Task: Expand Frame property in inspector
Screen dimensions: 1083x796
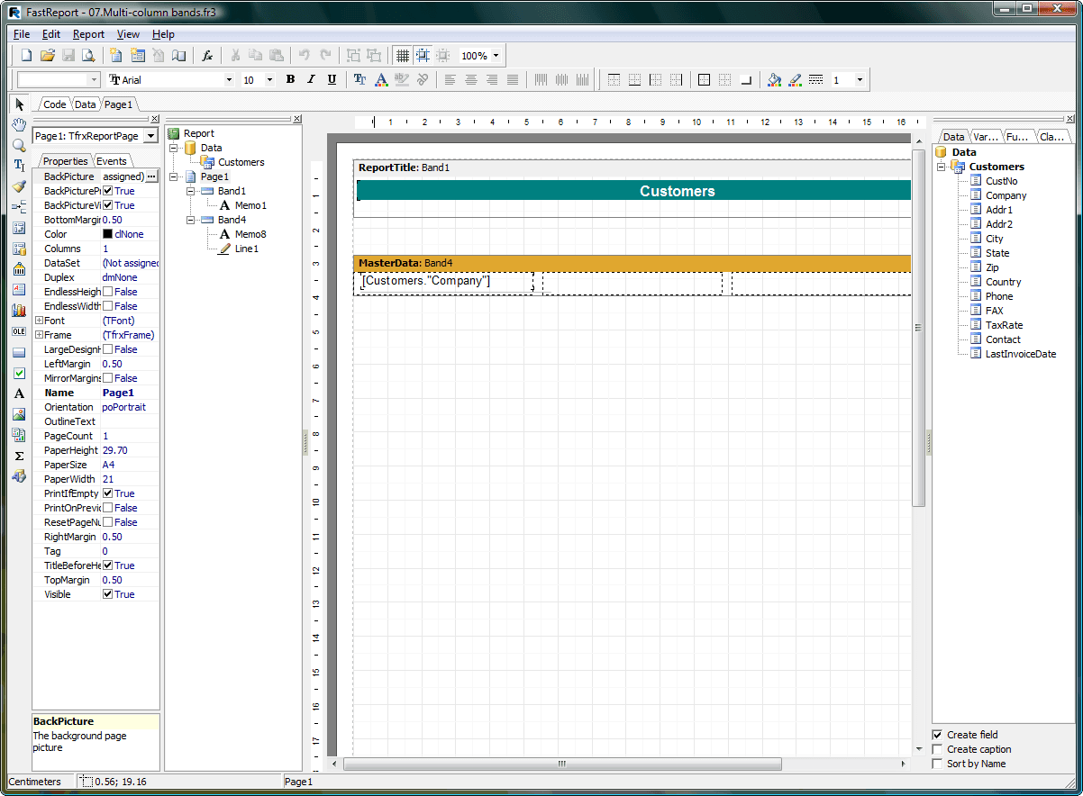Action: tap(39, 335)
